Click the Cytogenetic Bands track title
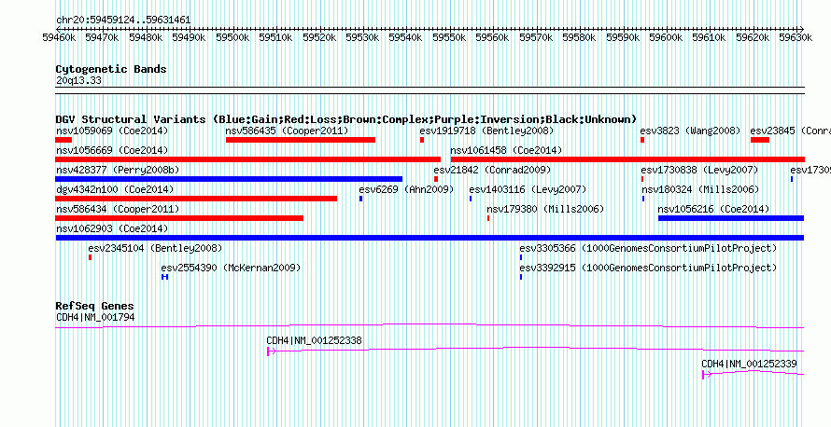This screenshot has width=831, height=427. point(111,69)
